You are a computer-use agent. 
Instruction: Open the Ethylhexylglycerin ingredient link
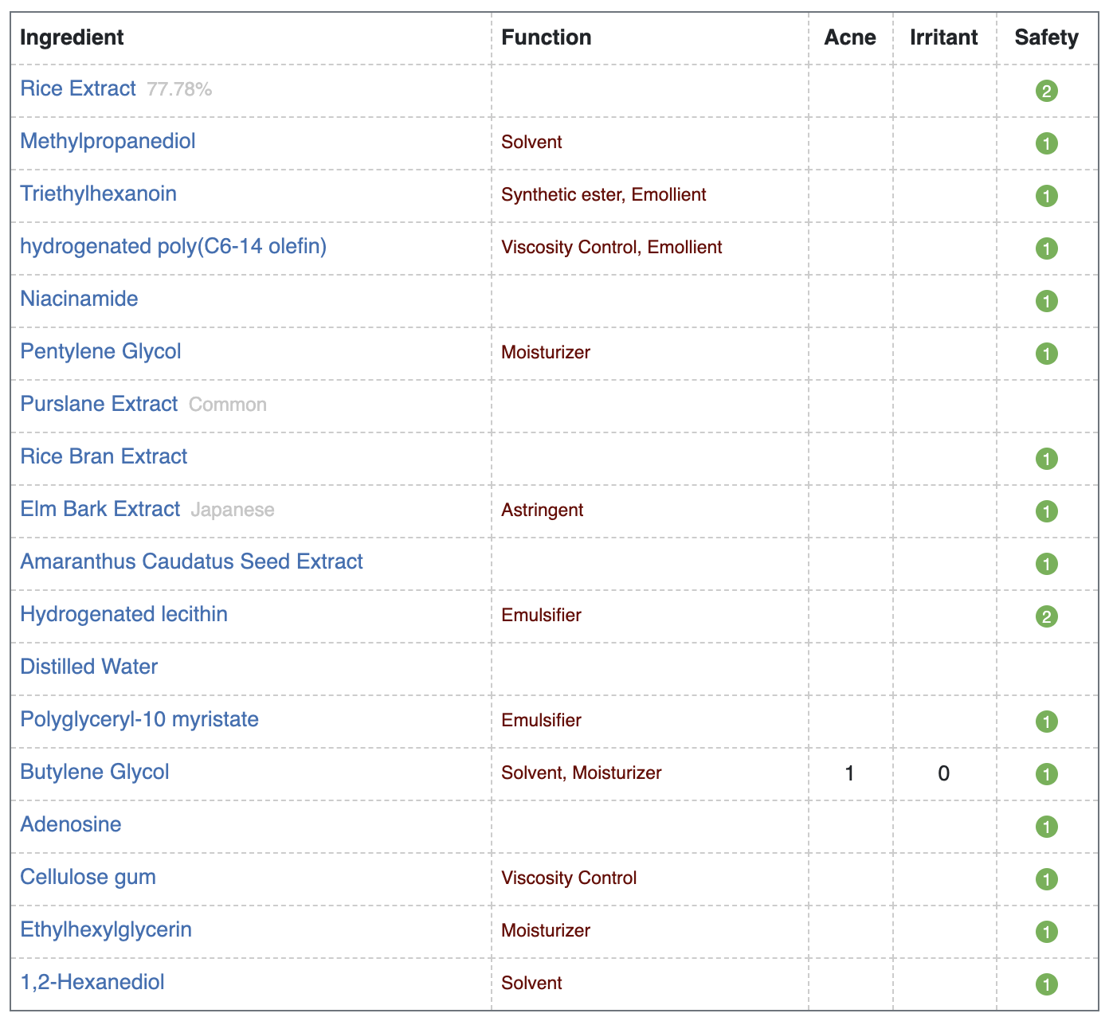click(106, 929)
